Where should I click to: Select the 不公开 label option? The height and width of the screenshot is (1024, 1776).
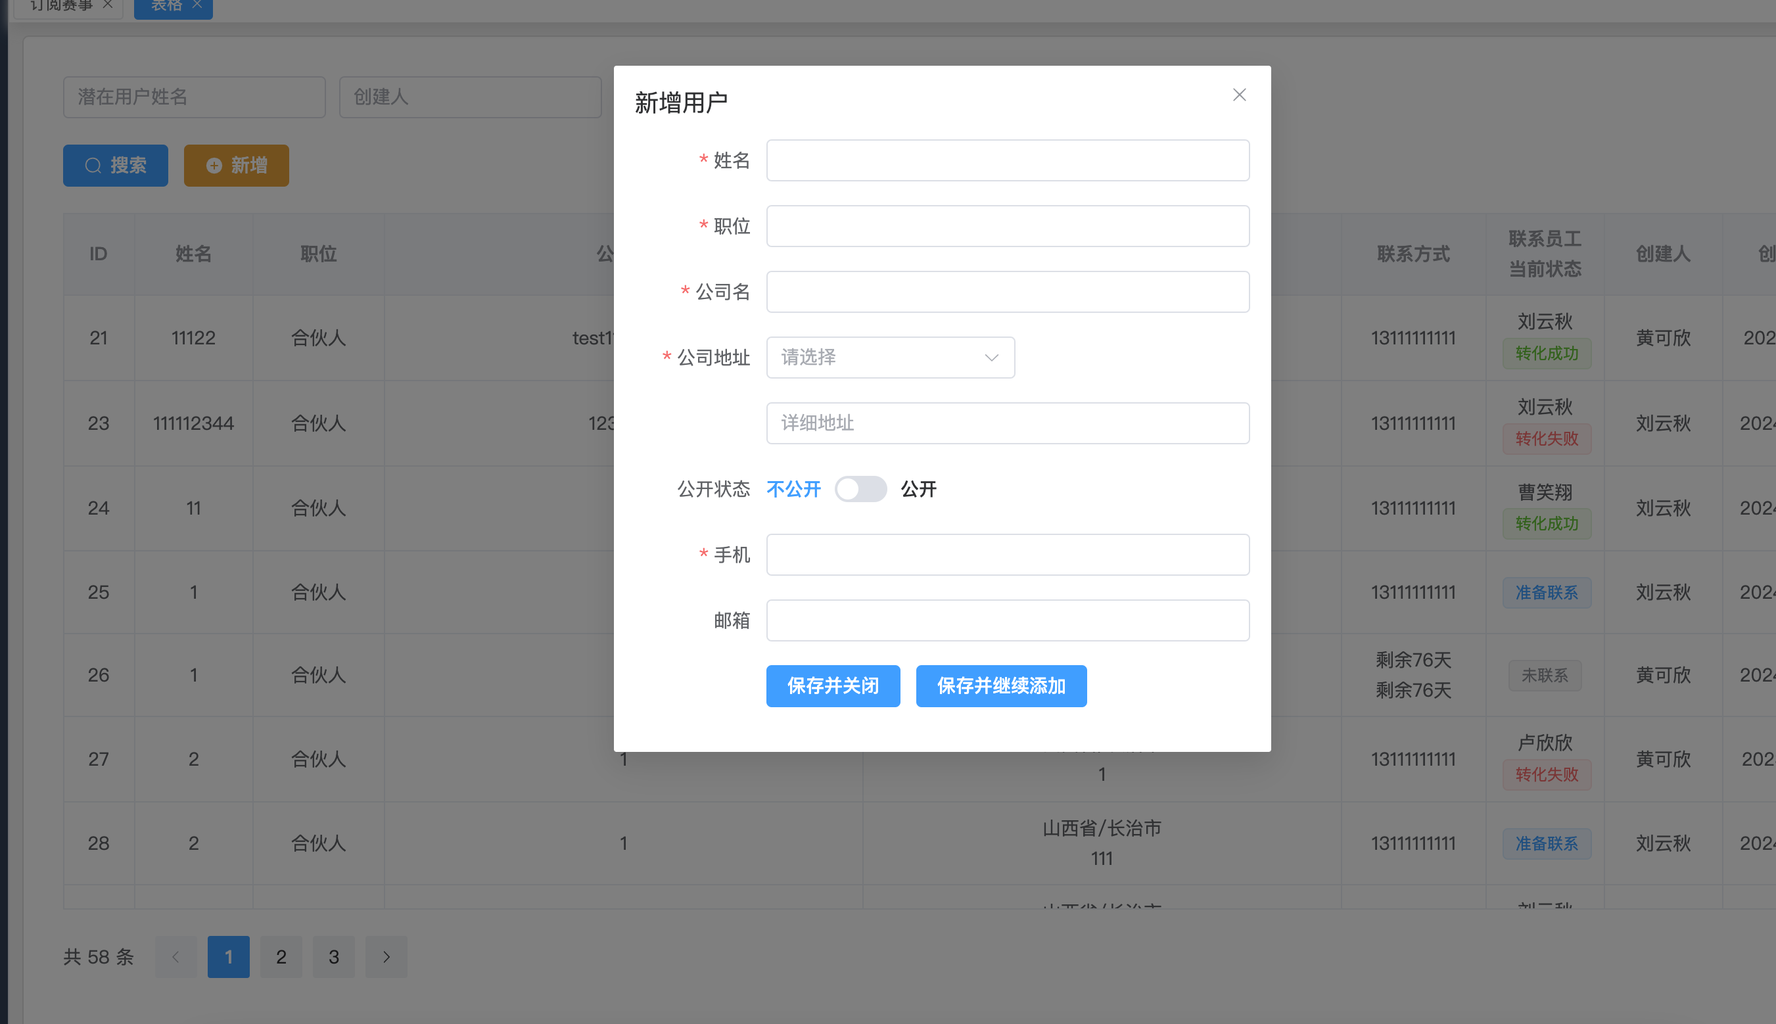(793, 489)
